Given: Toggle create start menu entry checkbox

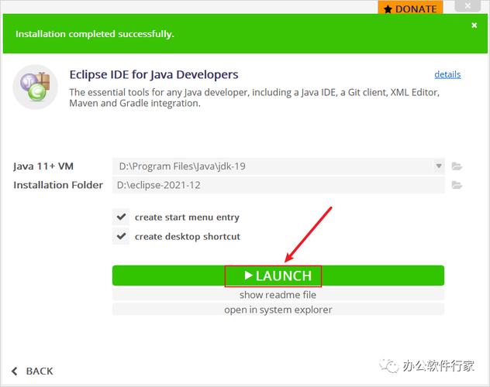Looking at the screenshot, I should pos(121,217).
